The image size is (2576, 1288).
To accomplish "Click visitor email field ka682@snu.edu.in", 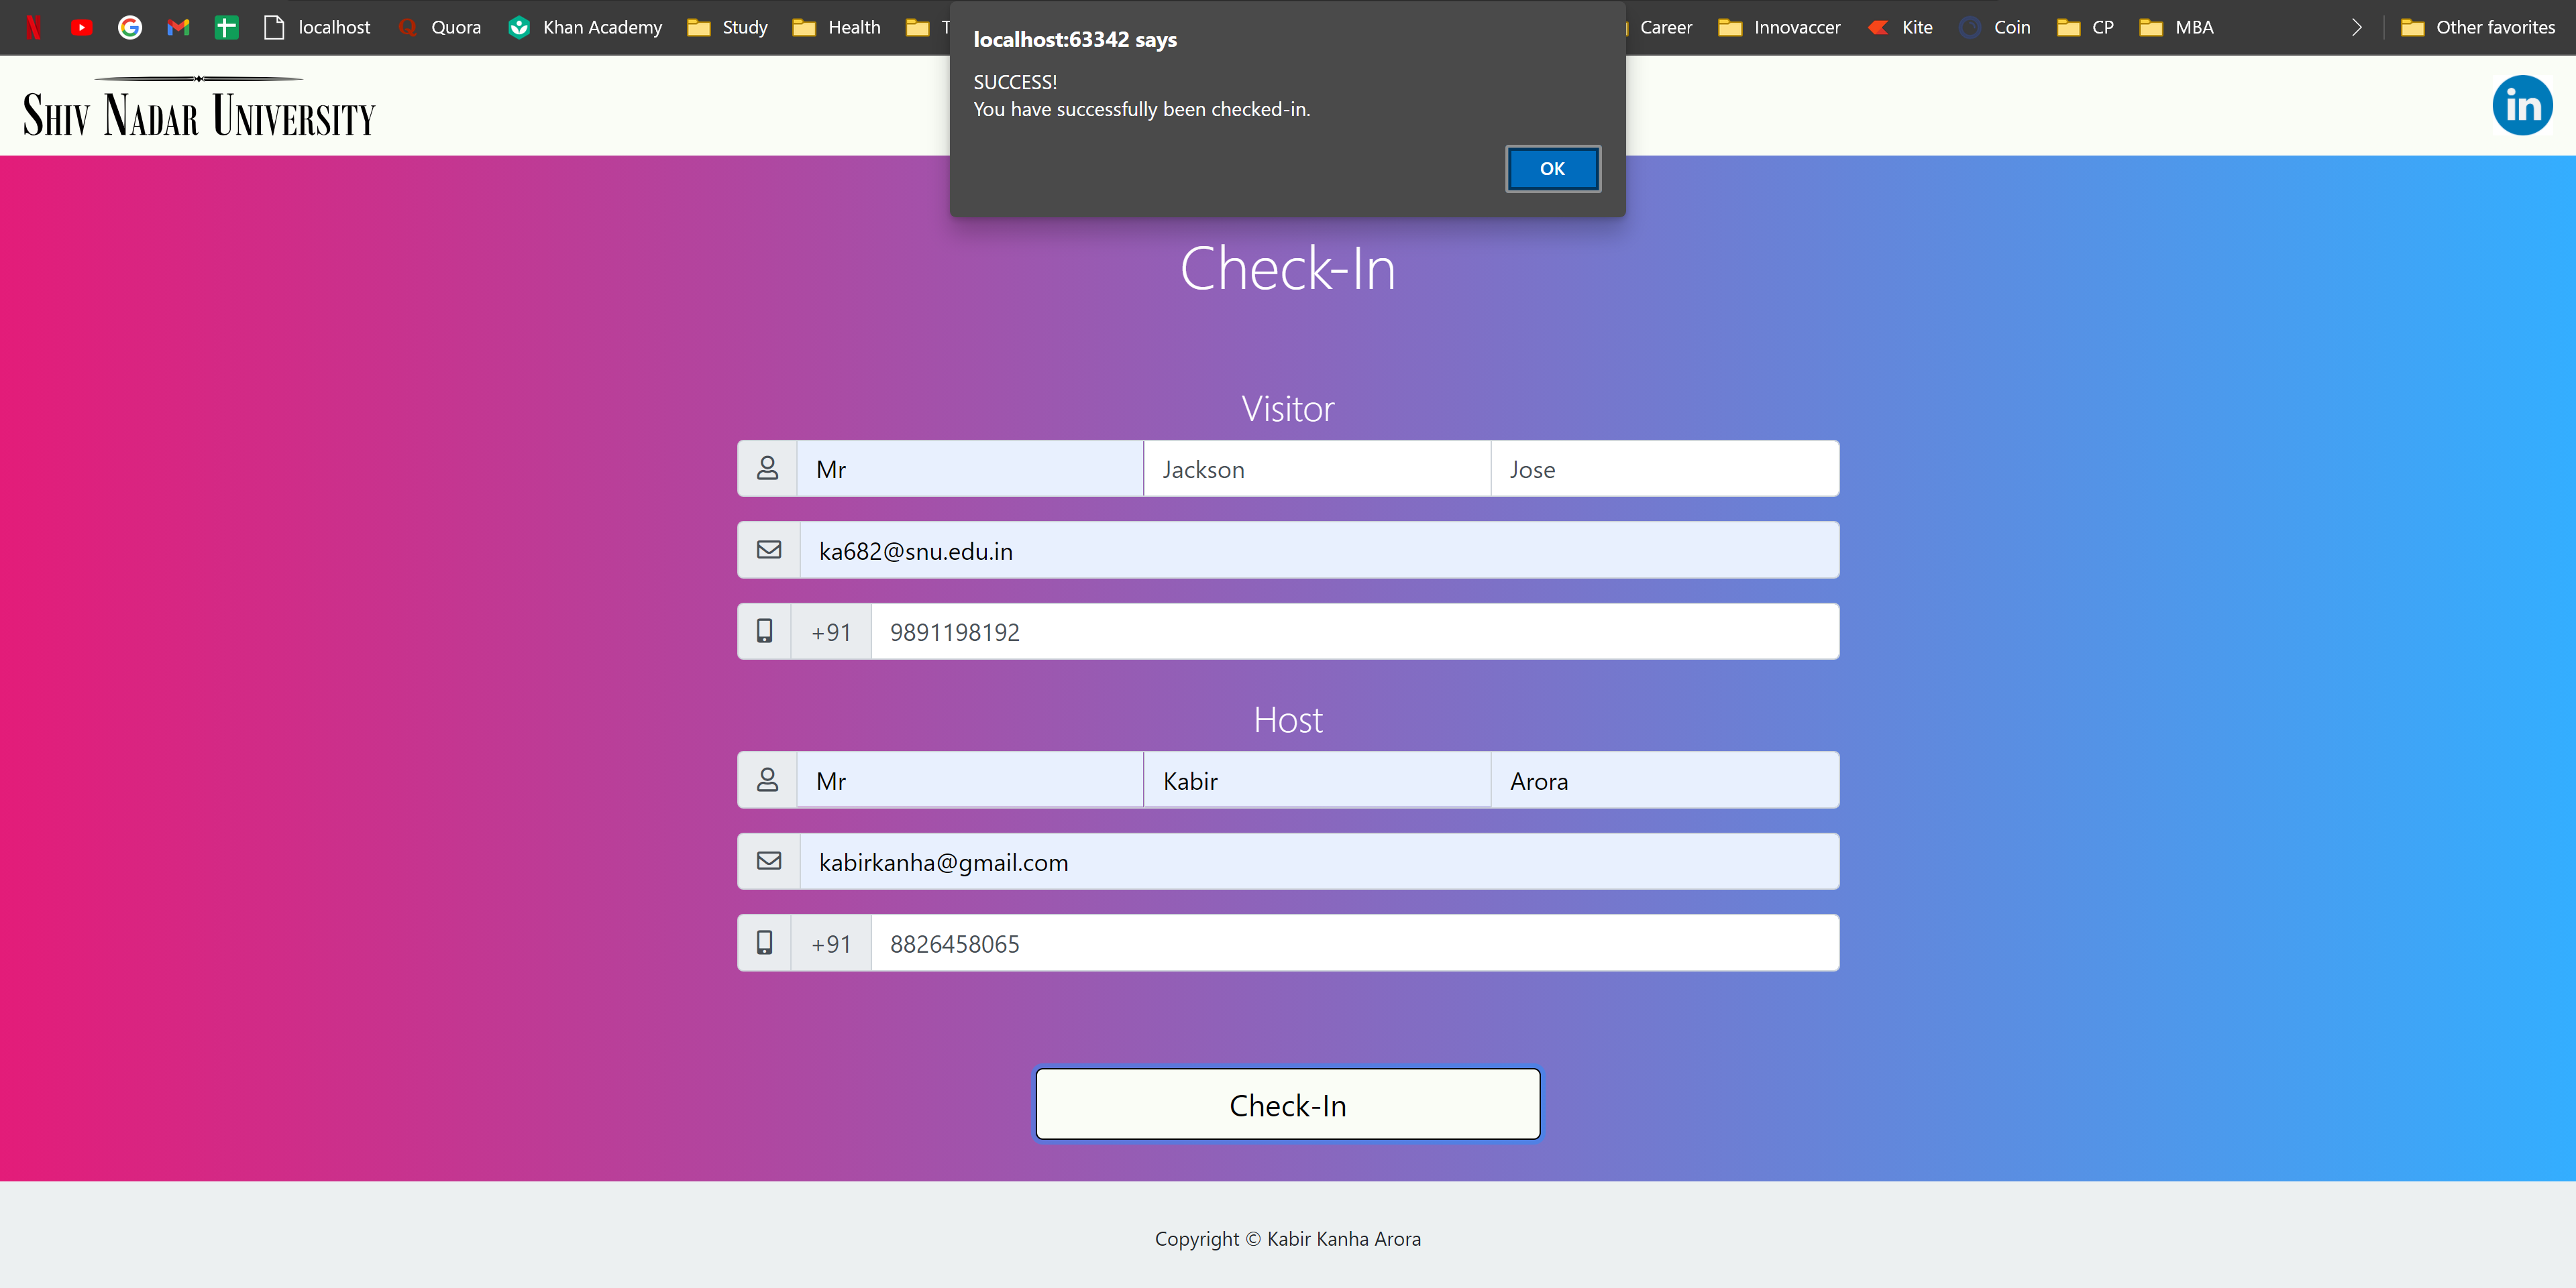I will click(x=1318, y=550).
